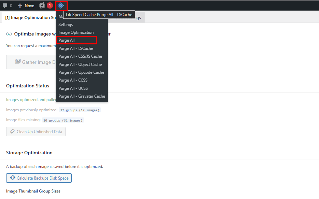This screenshot has height=199, width=319.
Task: Select Image Optimization menu entry
Action: pos(76,32)
